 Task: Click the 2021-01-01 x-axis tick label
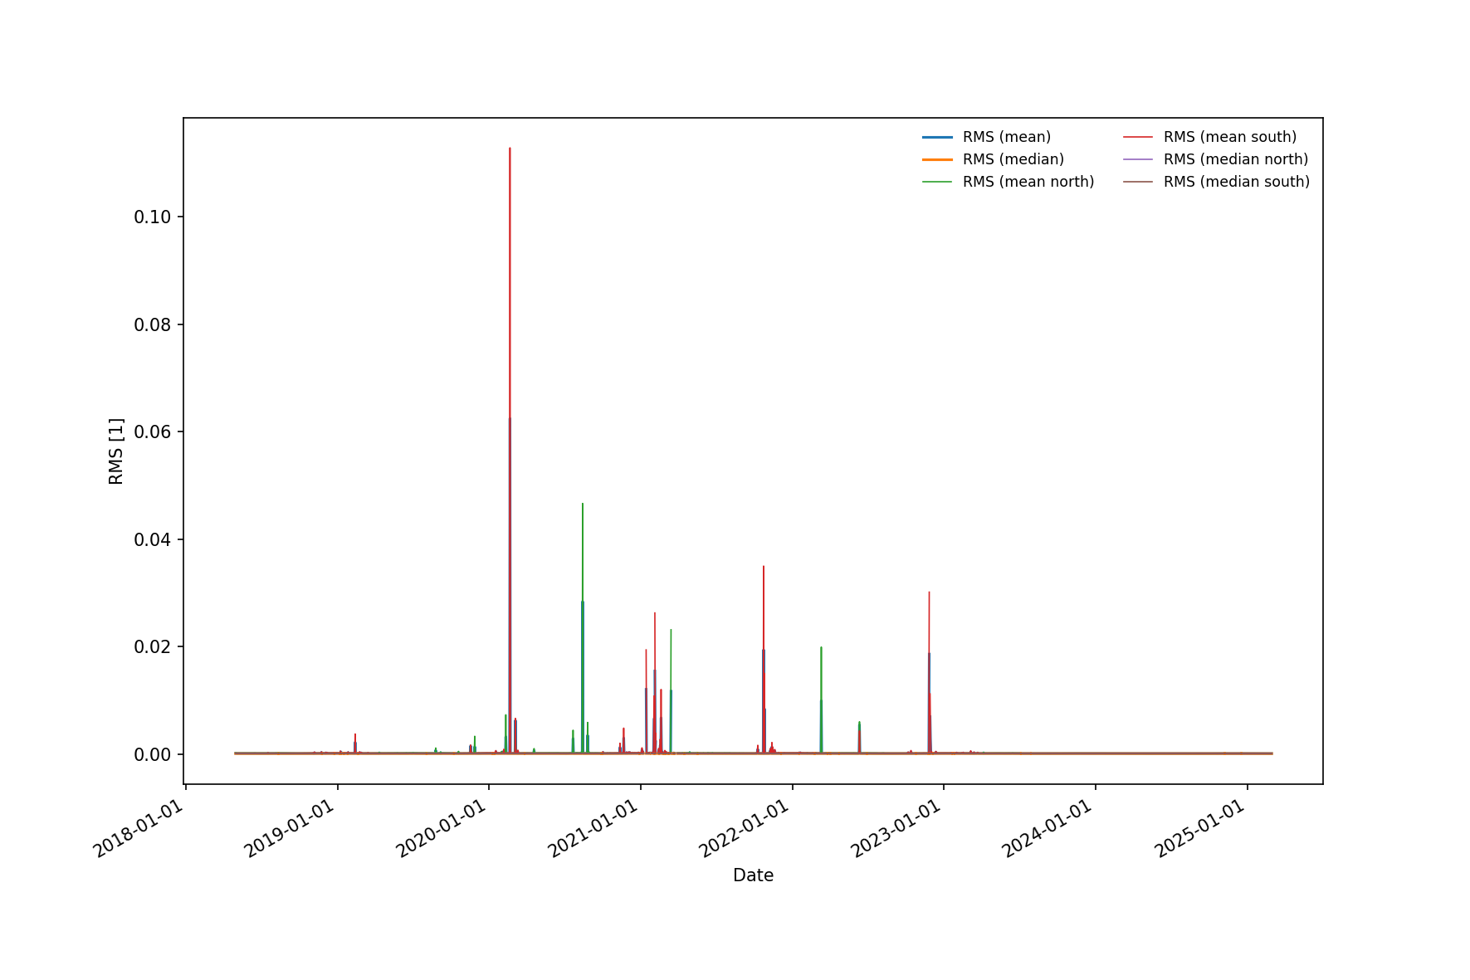point(594,828)
